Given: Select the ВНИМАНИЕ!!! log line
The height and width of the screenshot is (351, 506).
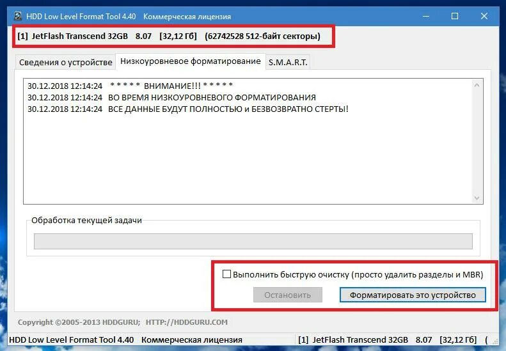Looking at the screenshot, I should (x=130, y=86).
